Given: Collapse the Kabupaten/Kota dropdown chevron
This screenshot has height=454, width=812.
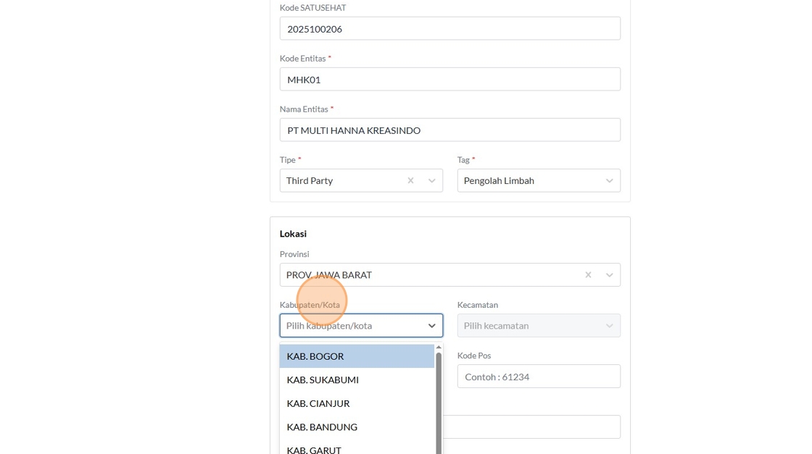Looking at the screenshot, I should (x=432, y=326).
